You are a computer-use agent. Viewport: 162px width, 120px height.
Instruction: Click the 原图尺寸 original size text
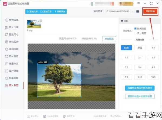[x=68, y=39]
